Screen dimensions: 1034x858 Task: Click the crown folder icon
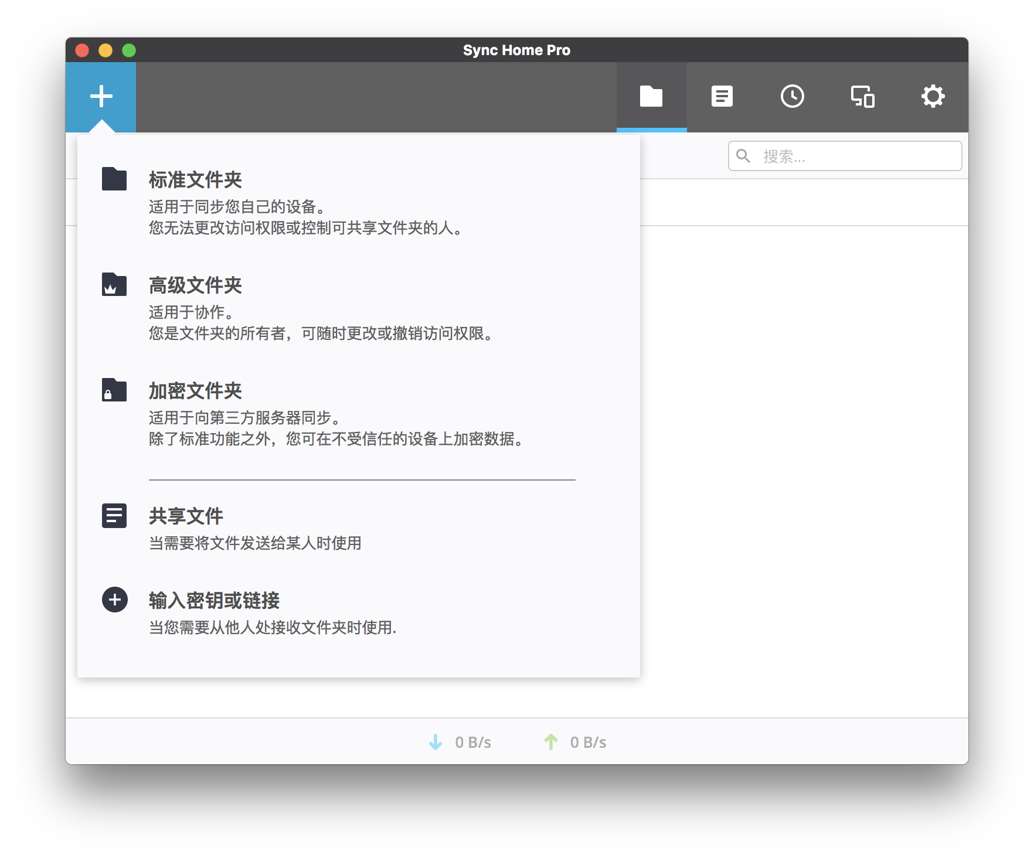114,284
